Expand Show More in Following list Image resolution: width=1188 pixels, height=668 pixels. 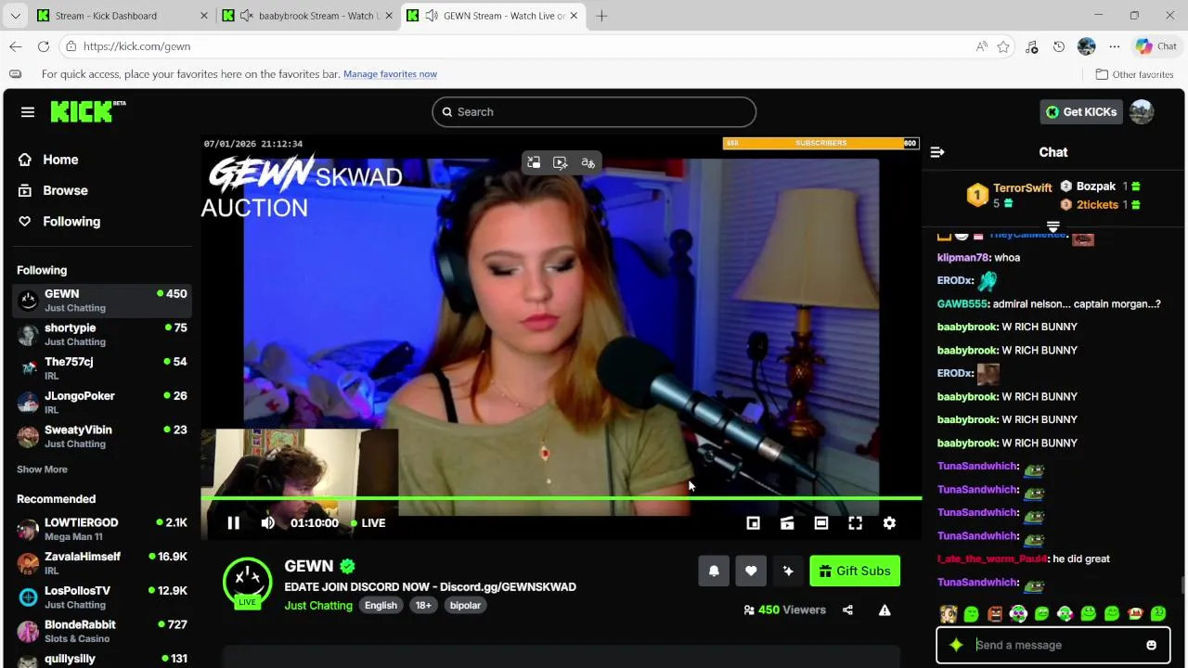click(42, 469)
